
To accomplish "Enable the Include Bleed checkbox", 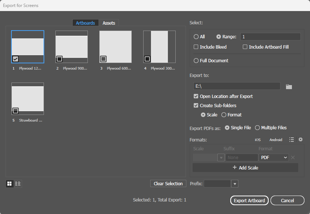I will pos(196,47).
